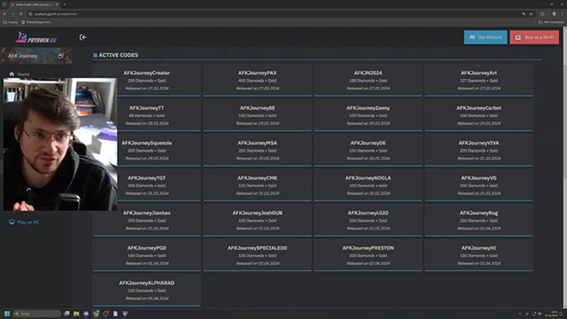Select the AFKJourneyTT code
Viewport: 567px width, 319px height.
point(147,115)
